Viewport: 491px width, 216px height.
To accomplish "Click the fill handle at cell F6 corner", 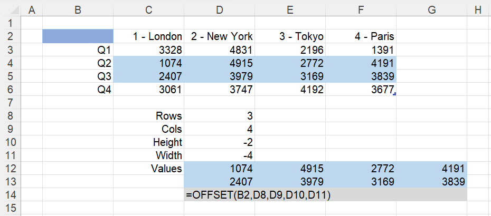I will pyautogui.click(x=395, y=93).
